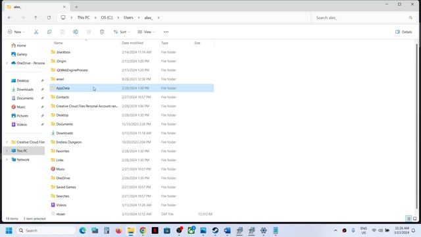
Task: Select the Favorites folder
Action: (x=132, y=151)
